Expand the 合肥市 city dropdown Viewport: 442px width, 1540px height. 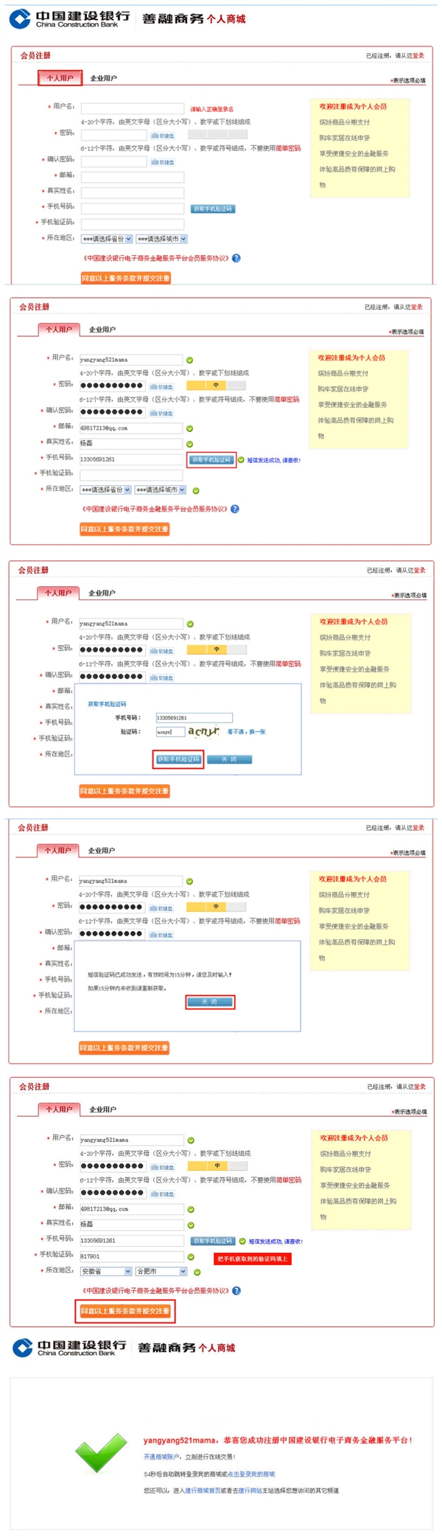coord(161,1272)
